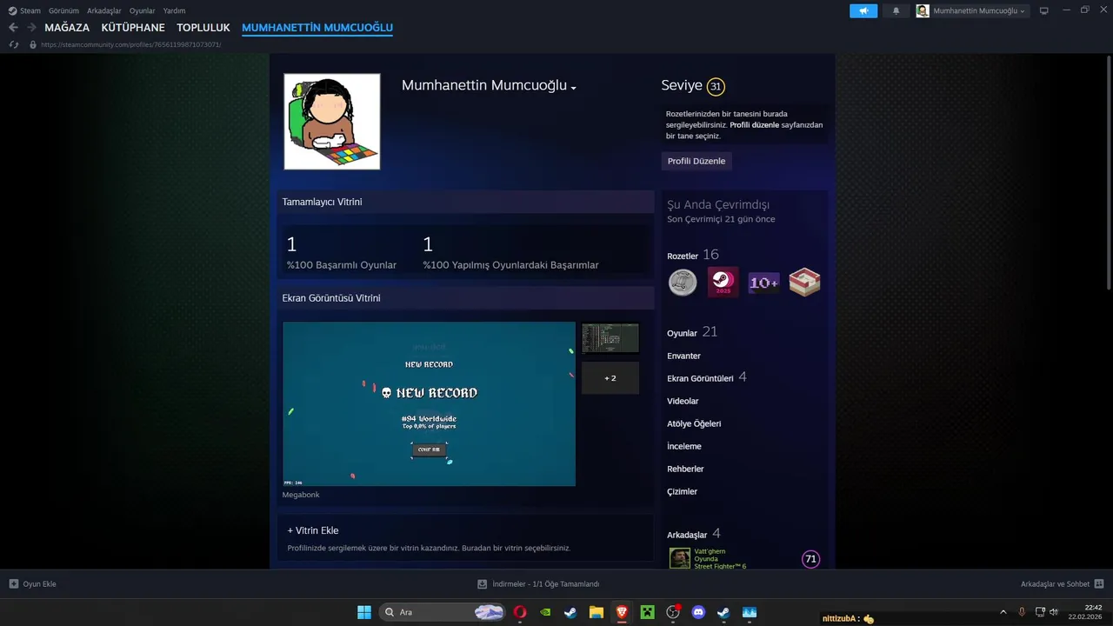Open the Ekran Görüntüleri link
Viewport: 1113px width, 626px height.
point(700,378)
